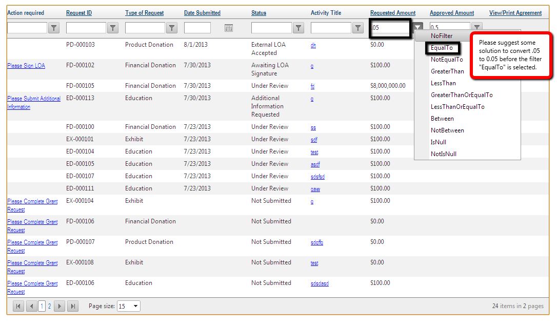Focus the Action required filter textbox
557x324 pixels.
tap(27, 28)
